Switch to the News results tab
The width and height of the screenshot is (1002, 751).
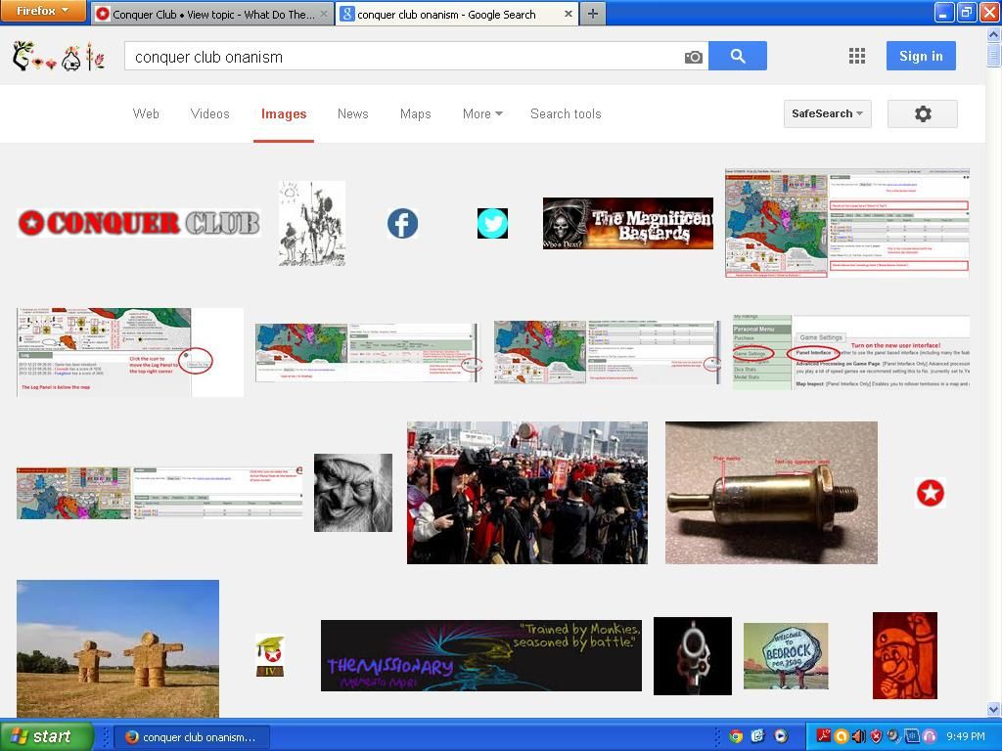352,114
